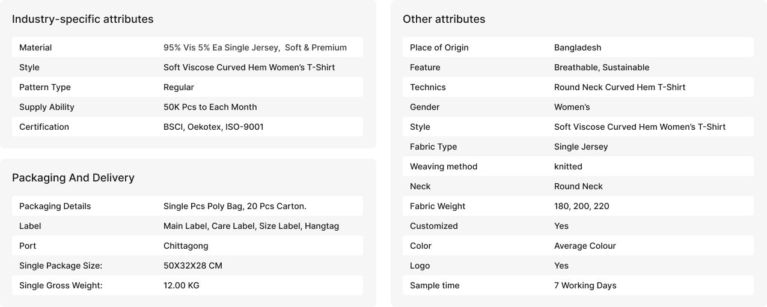
Task: Select the Other attributes heading
Action: 444,19
